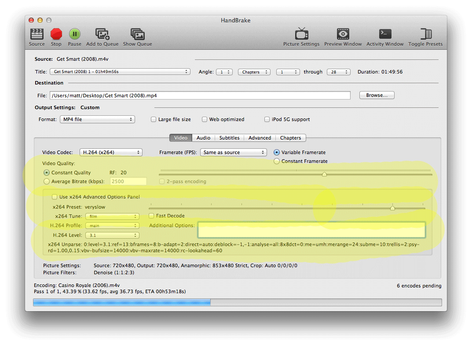The width and height of the screenshot is (472, 346).
Task: Check Use x264 Advanced Options Panel
Action: click(x=55, y=197)
